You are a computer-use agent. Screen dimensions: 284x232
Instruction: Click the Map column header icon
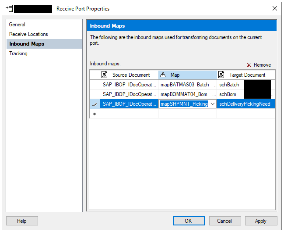click(x=163, y=75)
